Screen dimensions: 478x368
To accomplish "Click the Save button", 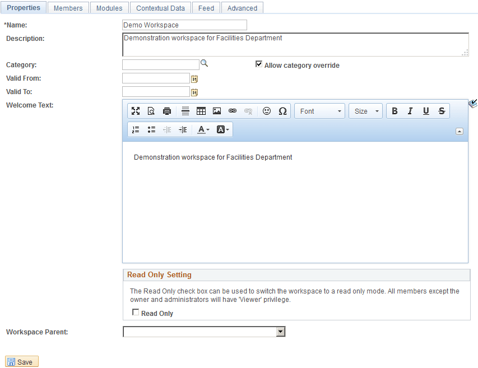I will 21,361.
